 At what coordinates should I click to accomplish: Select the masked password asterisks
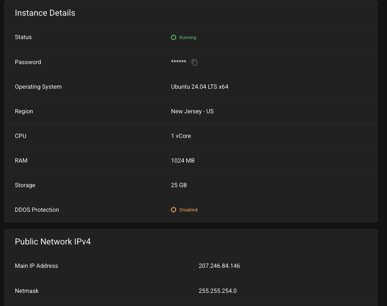179,62
